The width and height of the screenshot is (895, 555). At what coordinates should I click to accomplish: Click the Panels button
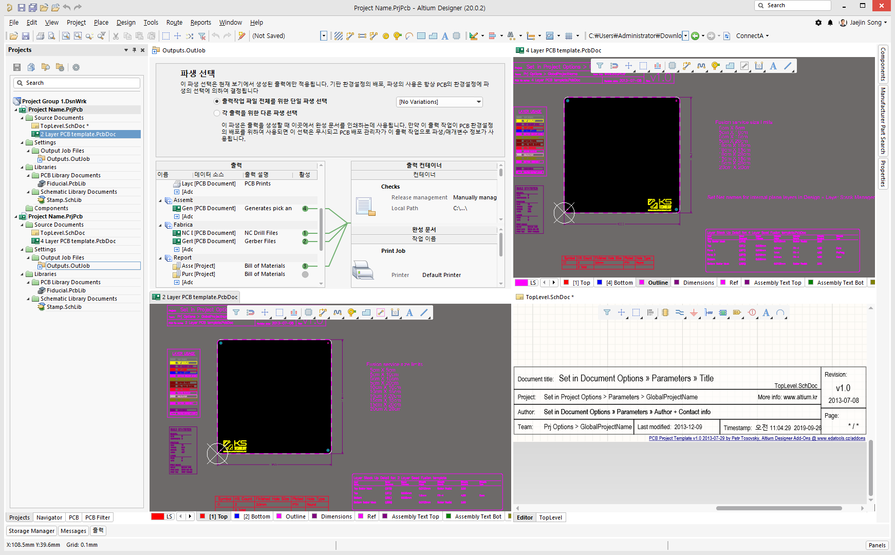tap(877, 545)
